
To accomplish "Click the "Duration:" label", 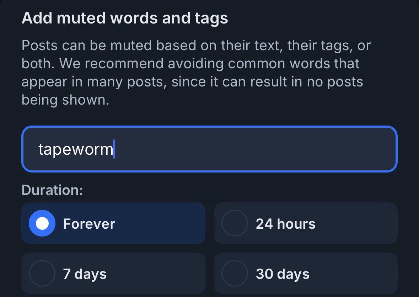I will (52, 190).
